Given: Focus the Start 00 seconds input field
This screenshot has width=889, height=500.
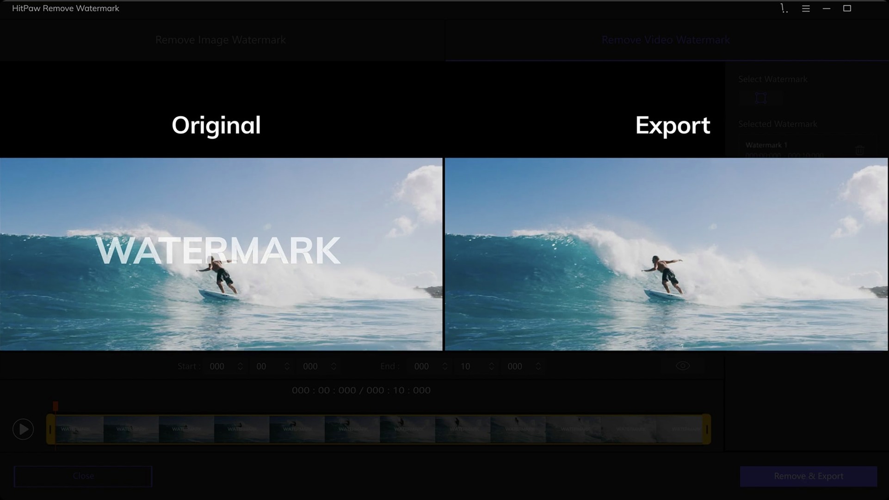Looking at the screenshot, I should coord(271,366).
